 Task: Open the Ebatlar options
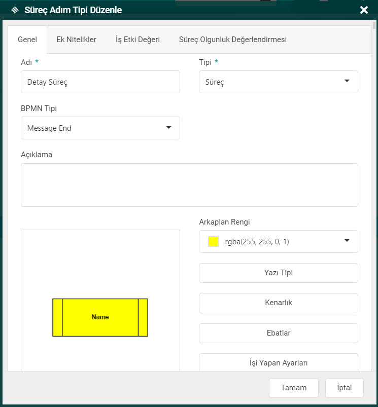point(278,333)
